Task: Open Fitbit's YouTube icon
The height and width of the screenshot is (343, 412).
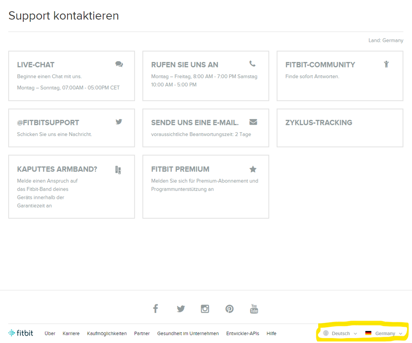Action: (254, 309)
